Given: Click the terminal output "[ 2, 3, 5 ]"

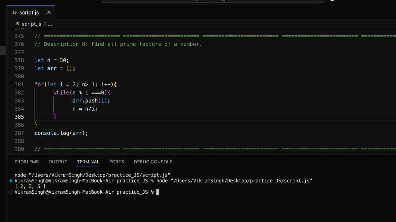Looking at the screenshot, I should (30, 186).
